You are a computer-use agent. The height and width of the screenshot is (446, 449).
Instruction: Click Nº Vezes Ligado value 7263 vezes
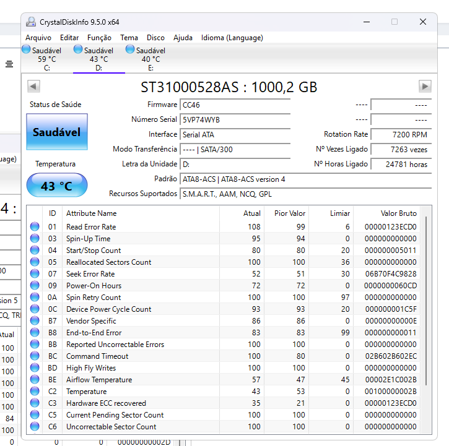pos(401,149)
